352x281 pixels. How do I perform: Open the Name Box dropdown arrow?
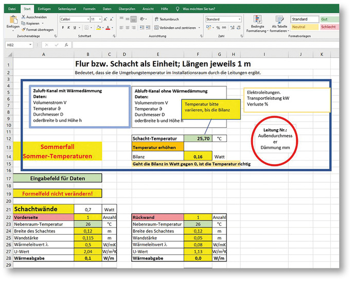pyautogui.click(x=32, y=45)
